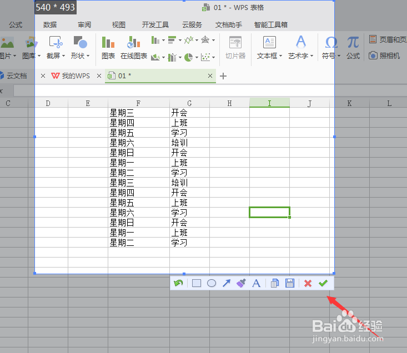Image resolution: width=407 pixels, height=353 pixels.
Task: Select column F header
Action: tap(139, 103)
